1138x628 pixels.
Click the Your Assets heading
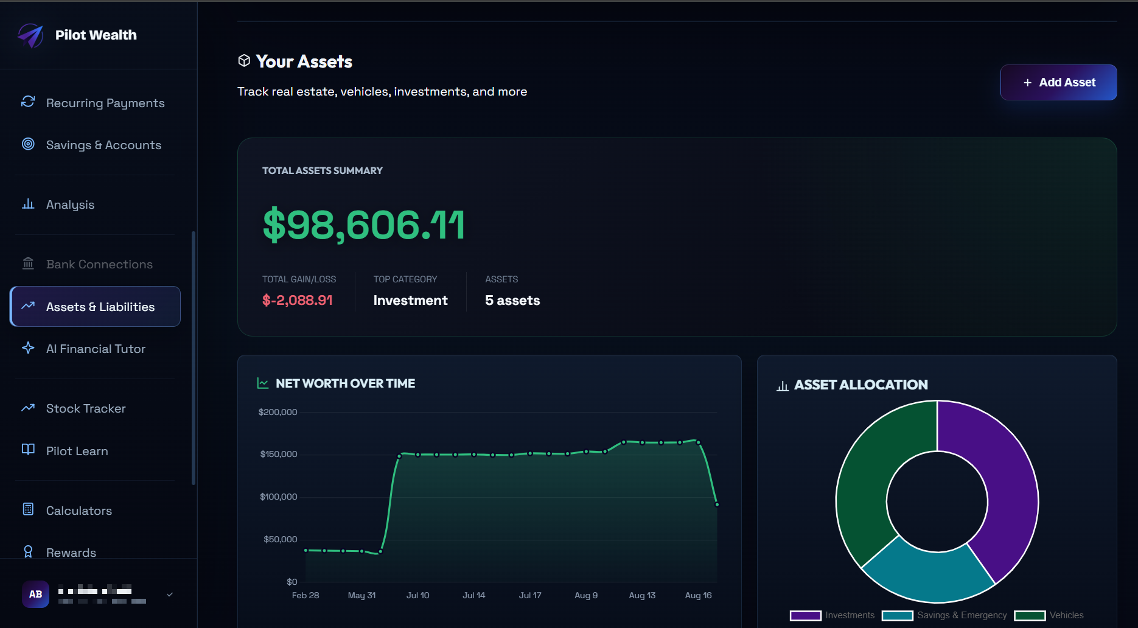pos(304,61)
